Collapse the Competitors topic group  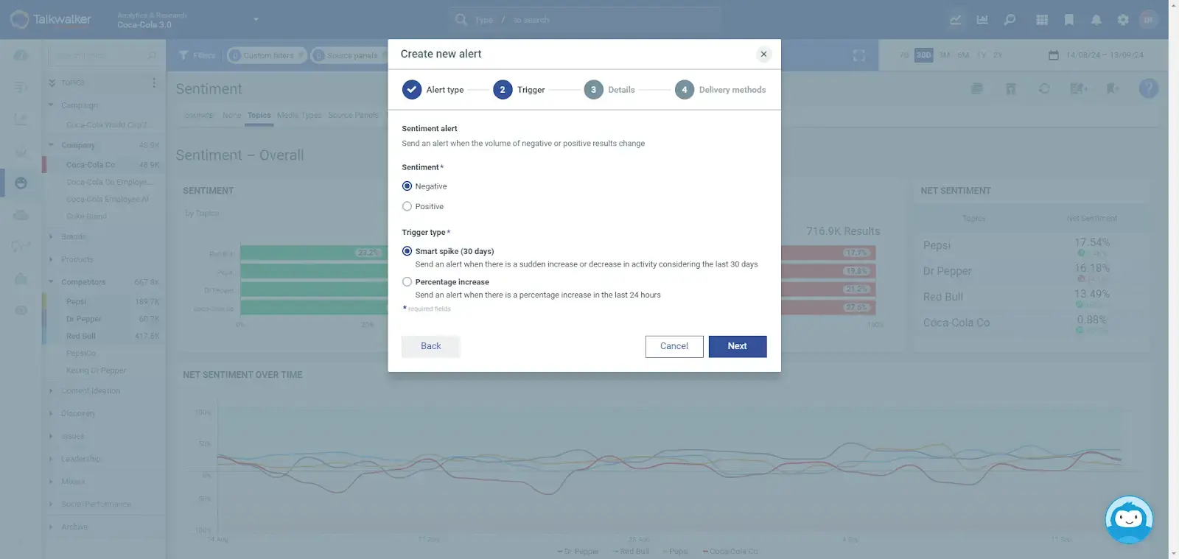click(51, 282)
